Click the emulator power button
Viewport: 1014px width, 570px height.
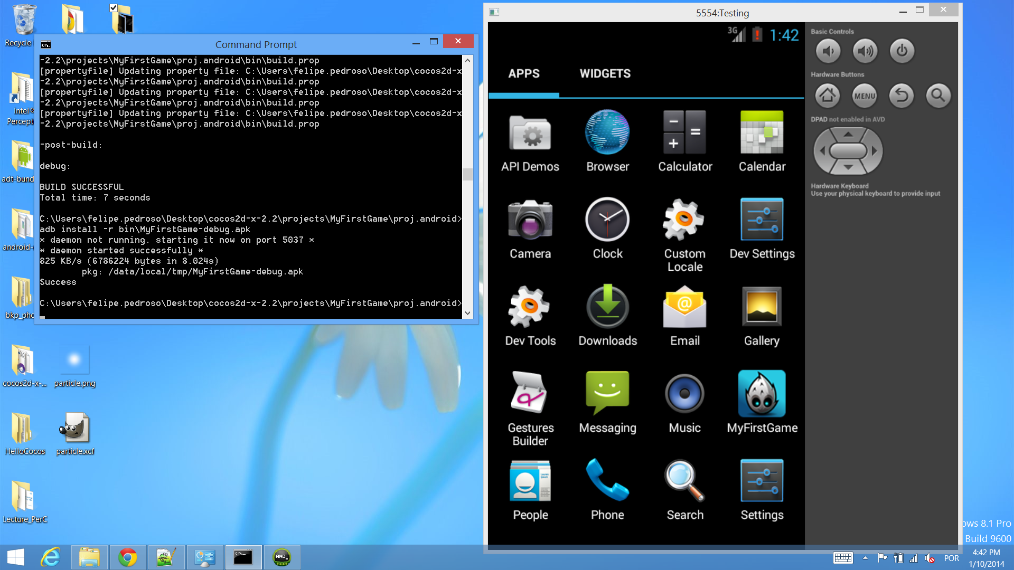pos(902,51)
